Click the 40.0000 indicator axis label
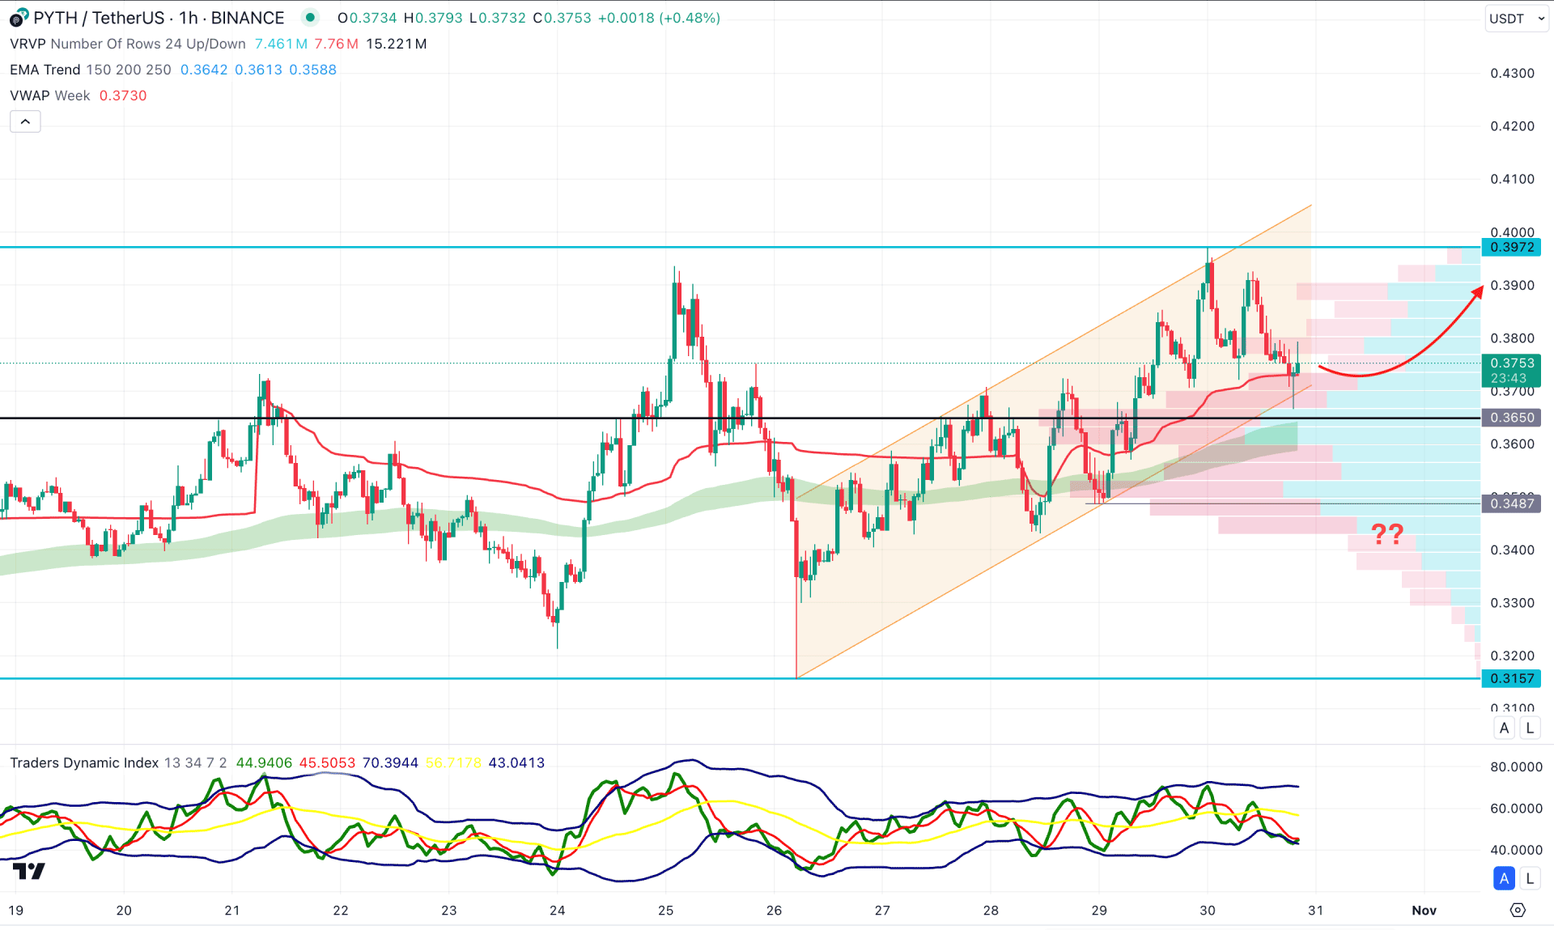Viewport: 1554px width, 930px height. (x=1516, y=850)
